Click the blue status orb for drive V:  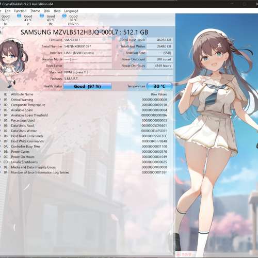click(x=19, y=16)
